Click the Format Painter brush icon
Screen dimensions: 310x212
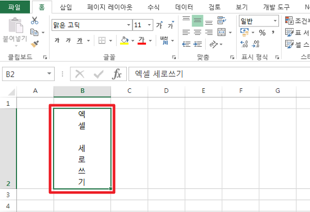tap(35, 44)
